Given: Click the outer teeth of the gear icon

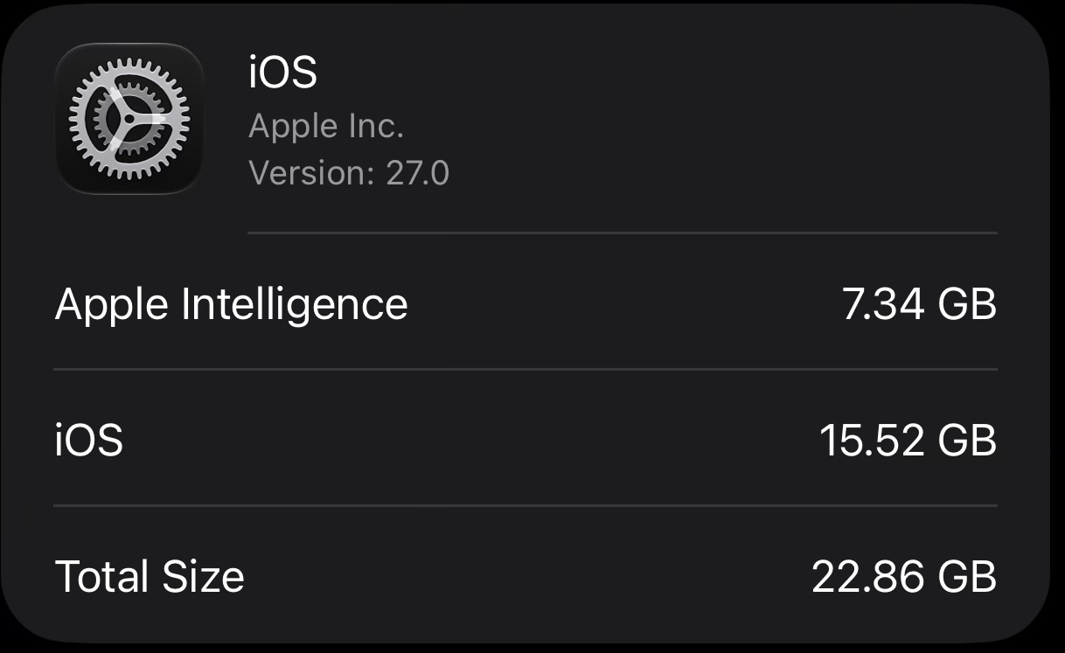Looking at the screenshot, I should pyautogui.click(x=129, y=63).
